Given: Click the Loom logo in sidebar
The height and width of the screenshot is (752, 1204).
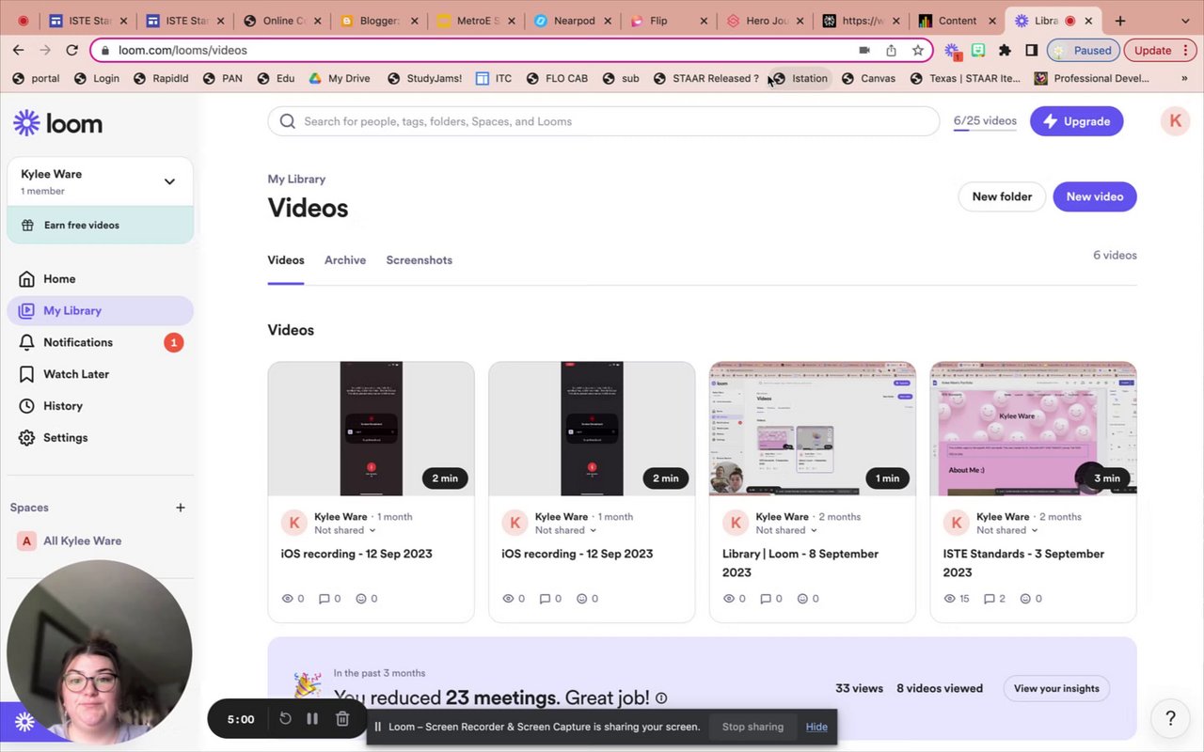Looking at the screenshot, I should (x=57, y=123).
